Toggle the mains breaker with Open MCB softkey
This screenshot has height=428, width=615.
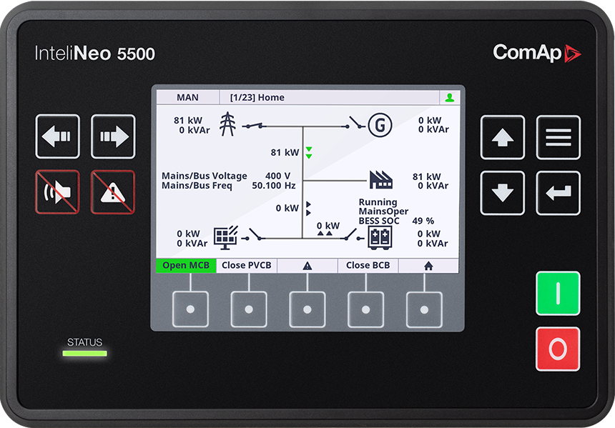(x=185, y=265)
